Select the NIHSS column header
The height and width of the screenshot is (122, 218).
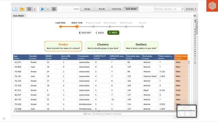[53, 57]
